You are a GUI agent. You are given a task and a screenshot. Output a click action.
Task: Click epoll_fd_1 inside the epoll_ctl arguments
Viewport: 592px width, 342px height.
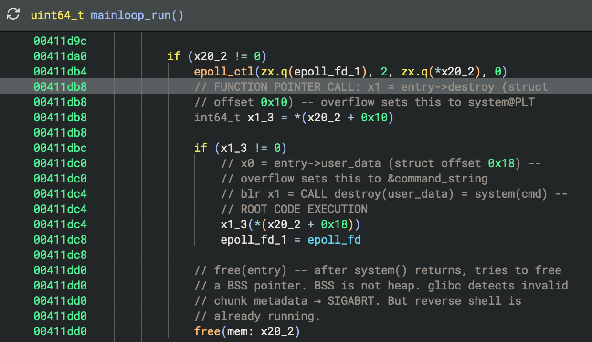pyautogui.click(x=327, y=72)
